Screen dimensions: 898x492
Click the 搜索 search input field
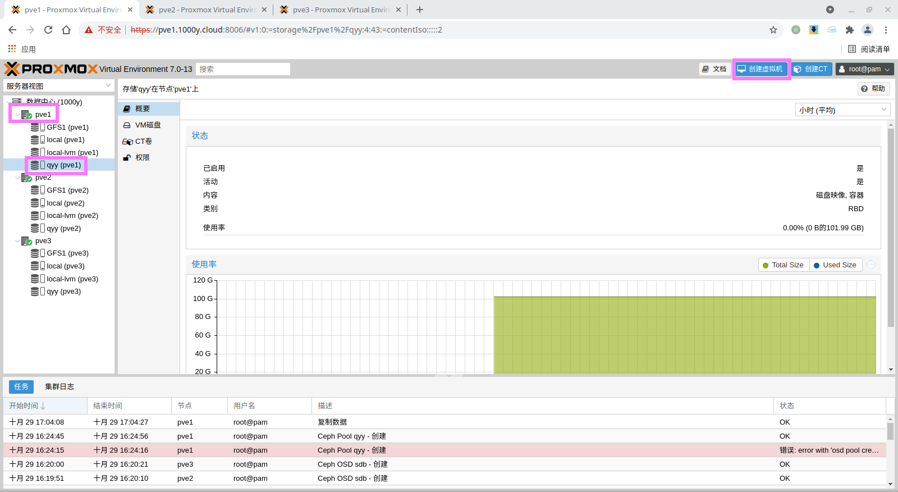coord(242,69)
